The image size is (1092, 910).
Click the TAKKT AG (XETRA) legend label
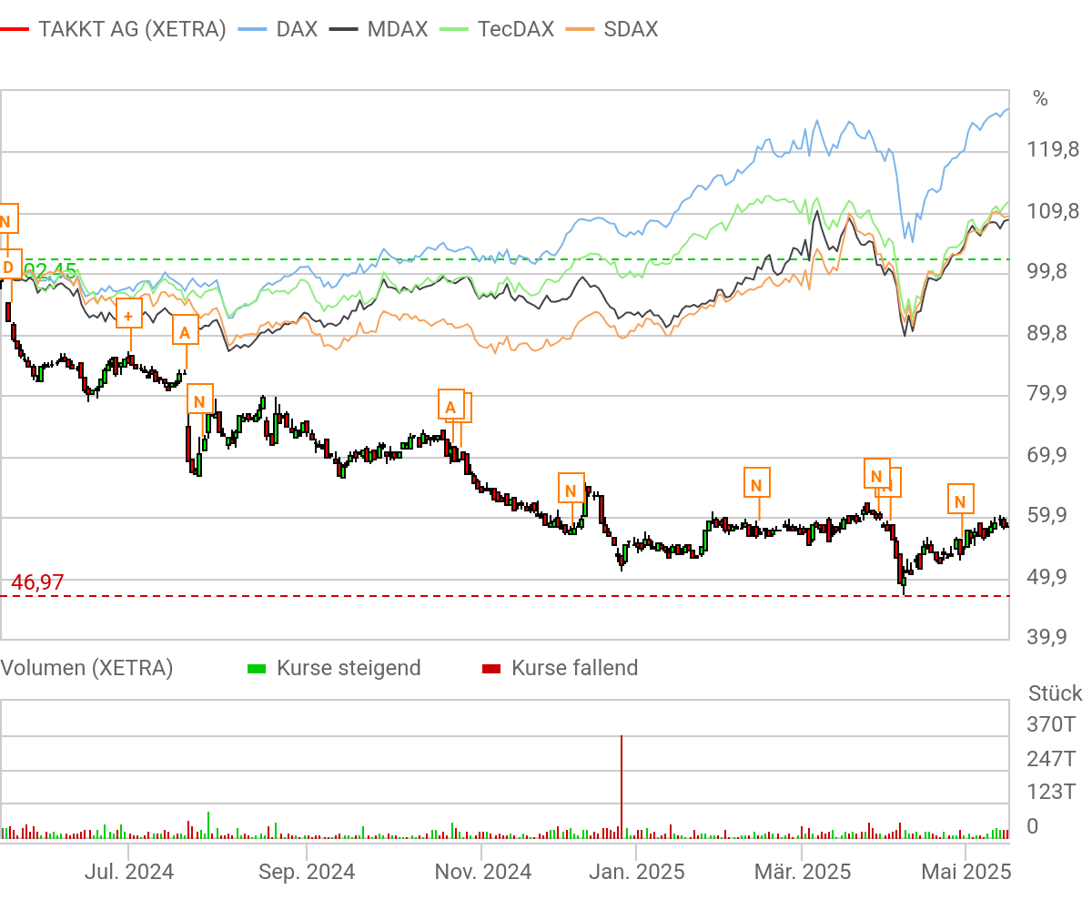pos(132,28)
